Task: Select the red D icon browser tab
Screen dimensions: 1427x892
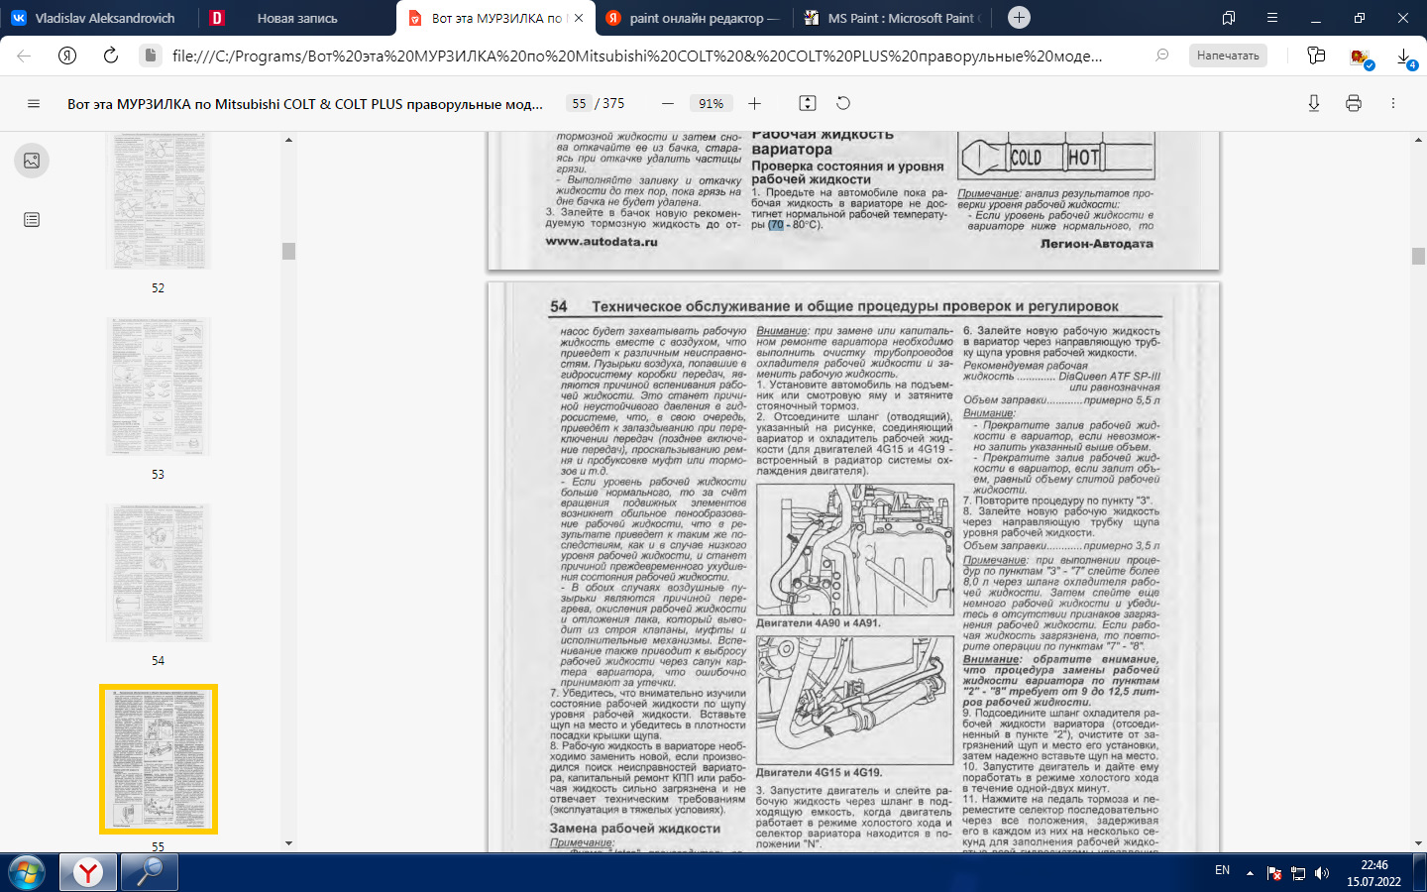Action: pyautogui.click(x=217, y=18)
